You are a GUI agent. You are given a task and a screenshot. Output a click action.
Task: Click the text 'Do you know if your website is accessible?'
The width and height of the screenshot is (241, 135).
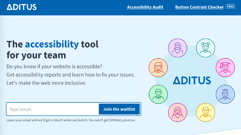[54, 67]
